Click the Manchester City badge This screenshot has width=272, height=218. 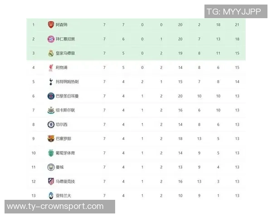coord(51,167)
